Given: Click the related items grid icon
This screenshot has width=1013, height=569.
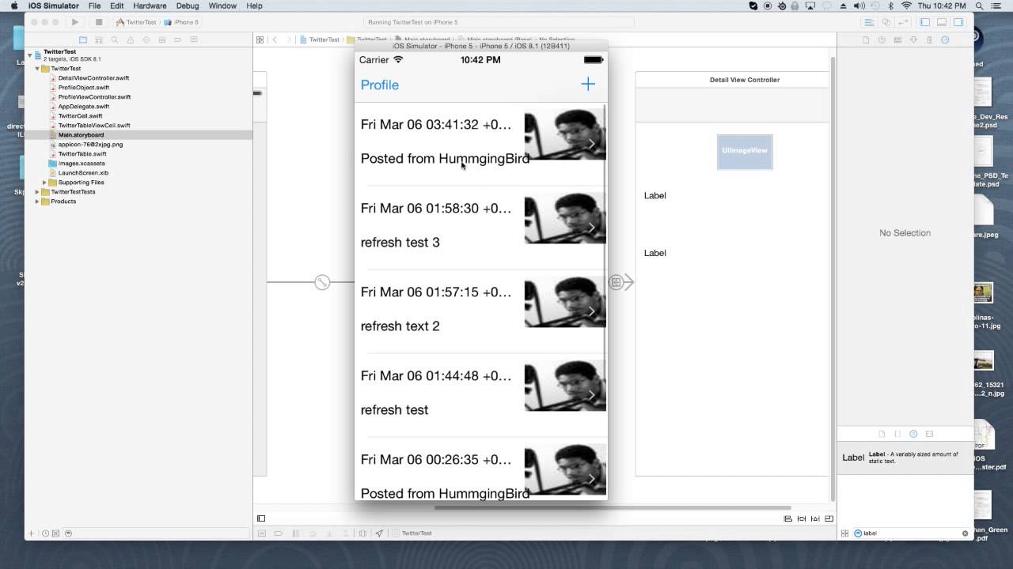Looking at the screenshot, I should pos(260,40).
